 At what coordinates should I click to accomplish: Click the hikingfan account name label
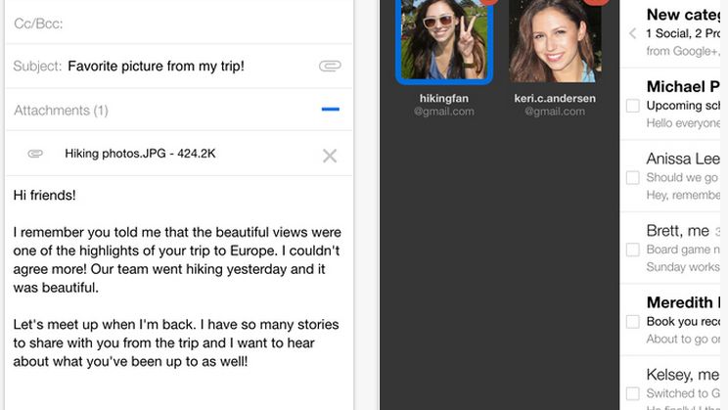tap(444, 99)
